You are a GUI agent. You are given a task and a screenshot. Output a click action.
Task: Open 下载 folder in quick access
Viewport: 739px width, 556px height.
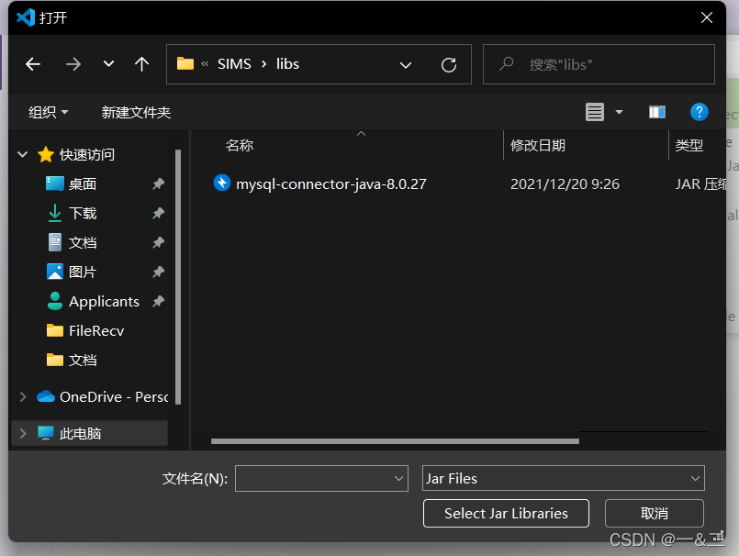(83, 213)
